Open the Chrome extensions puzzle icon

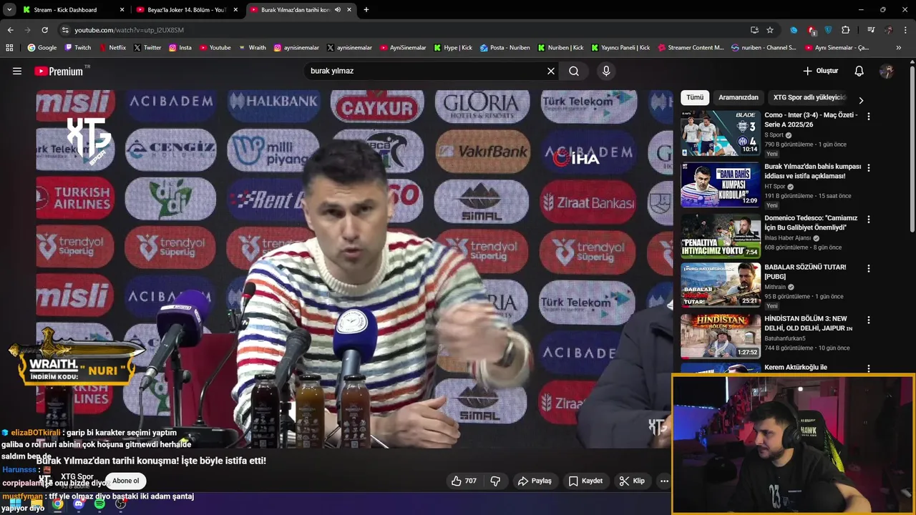click(x=846, y=30)
